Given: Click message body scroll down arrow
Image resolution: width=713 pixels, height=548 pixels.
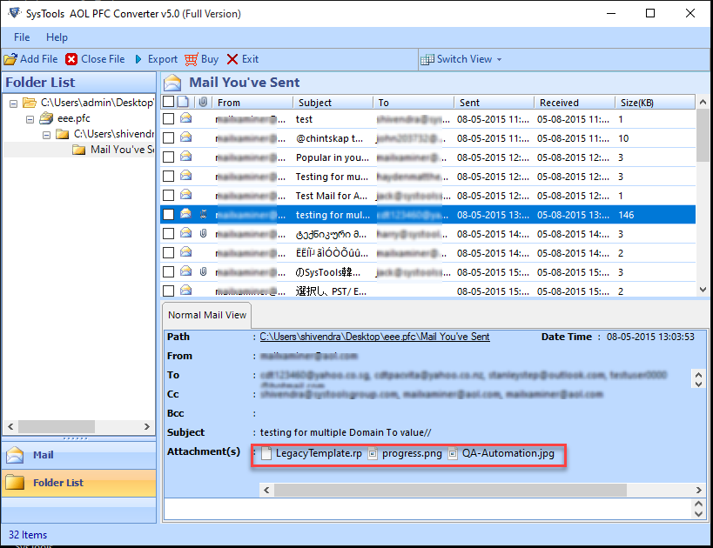Looking at the screenshot, I should 699,514.
